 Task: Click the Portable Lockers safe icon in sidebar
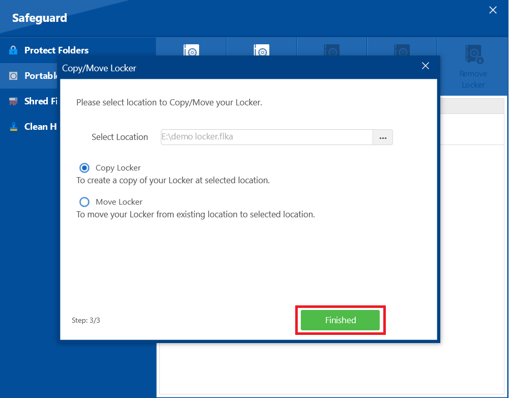pos(13,76)
